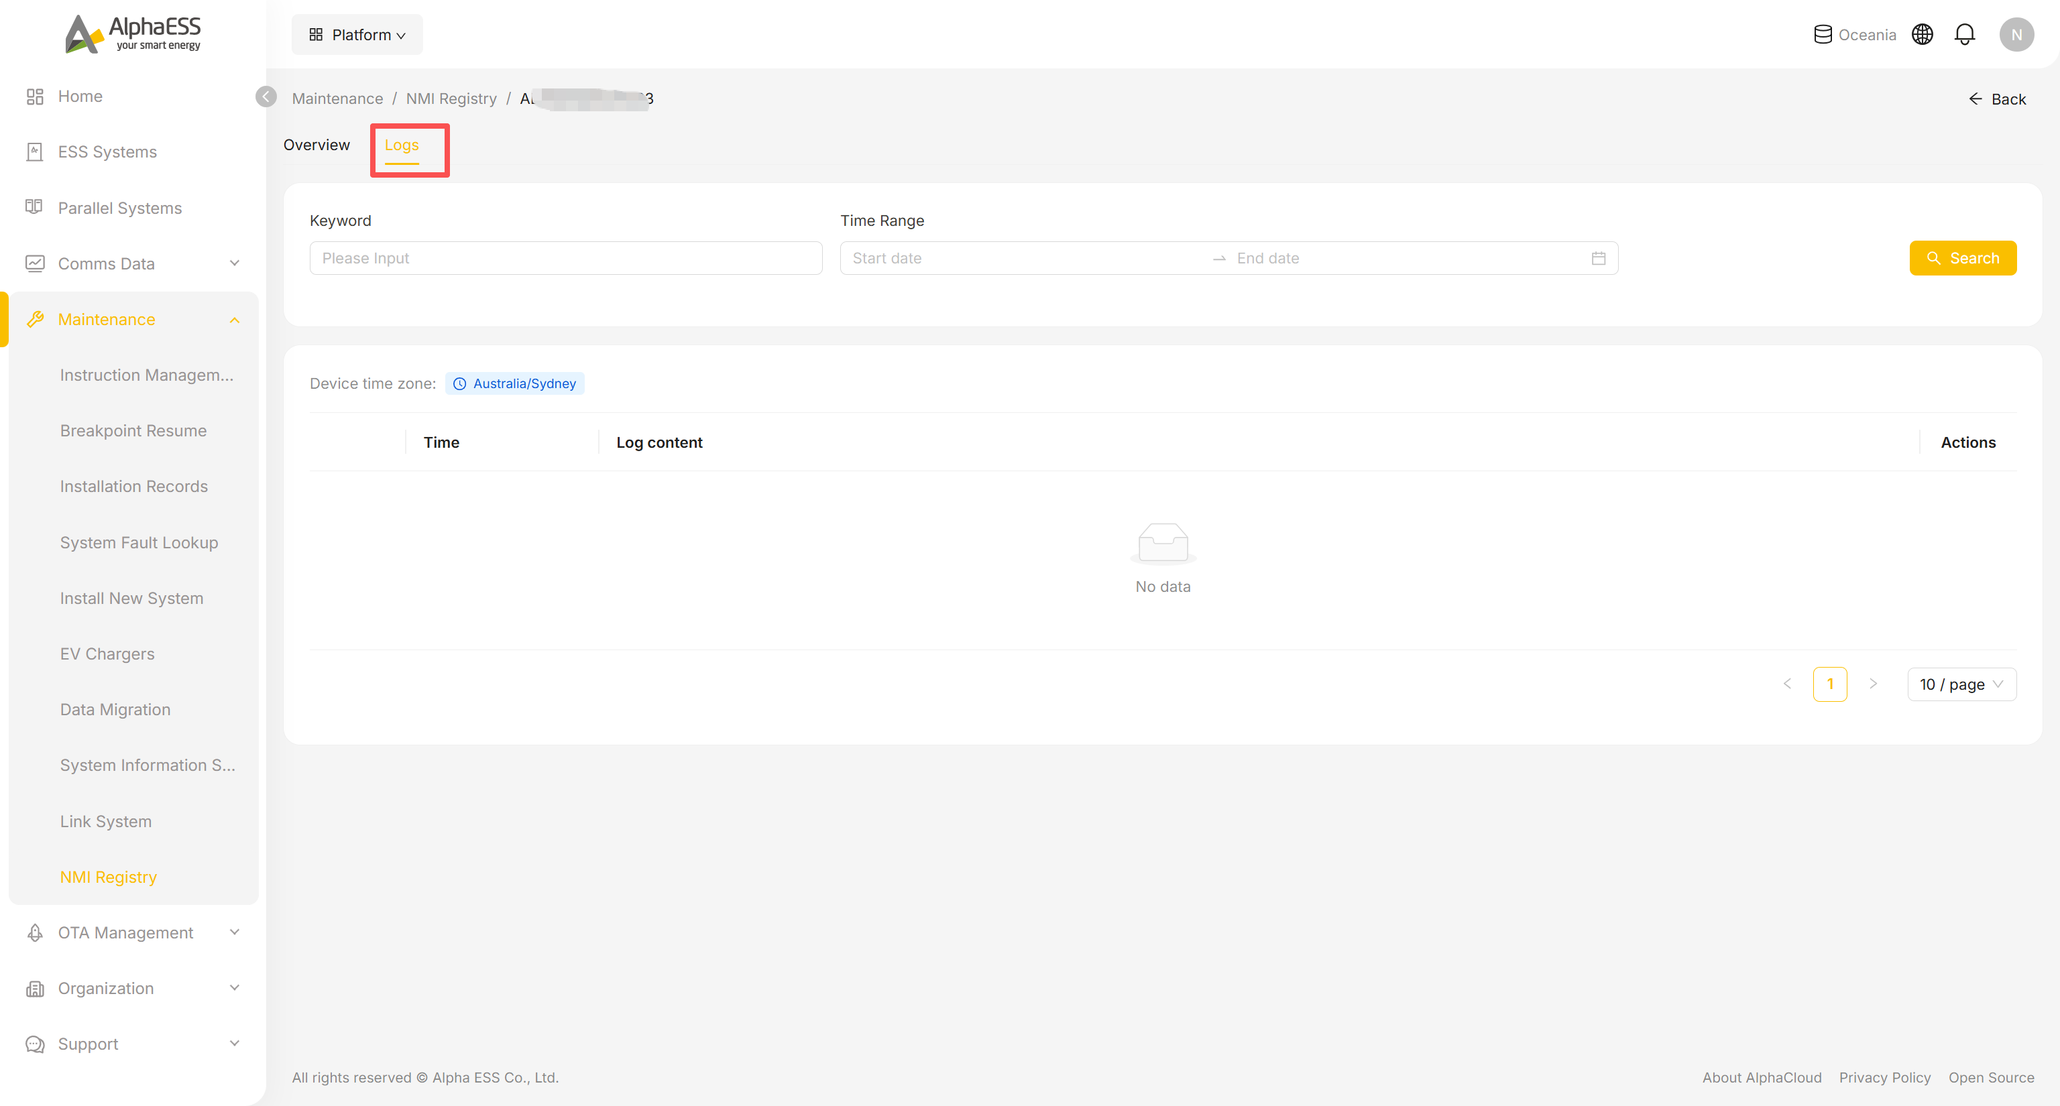The image size is (2060, 1106).
Task: Go Back using the Back button
Action: tap(1998, 99)
